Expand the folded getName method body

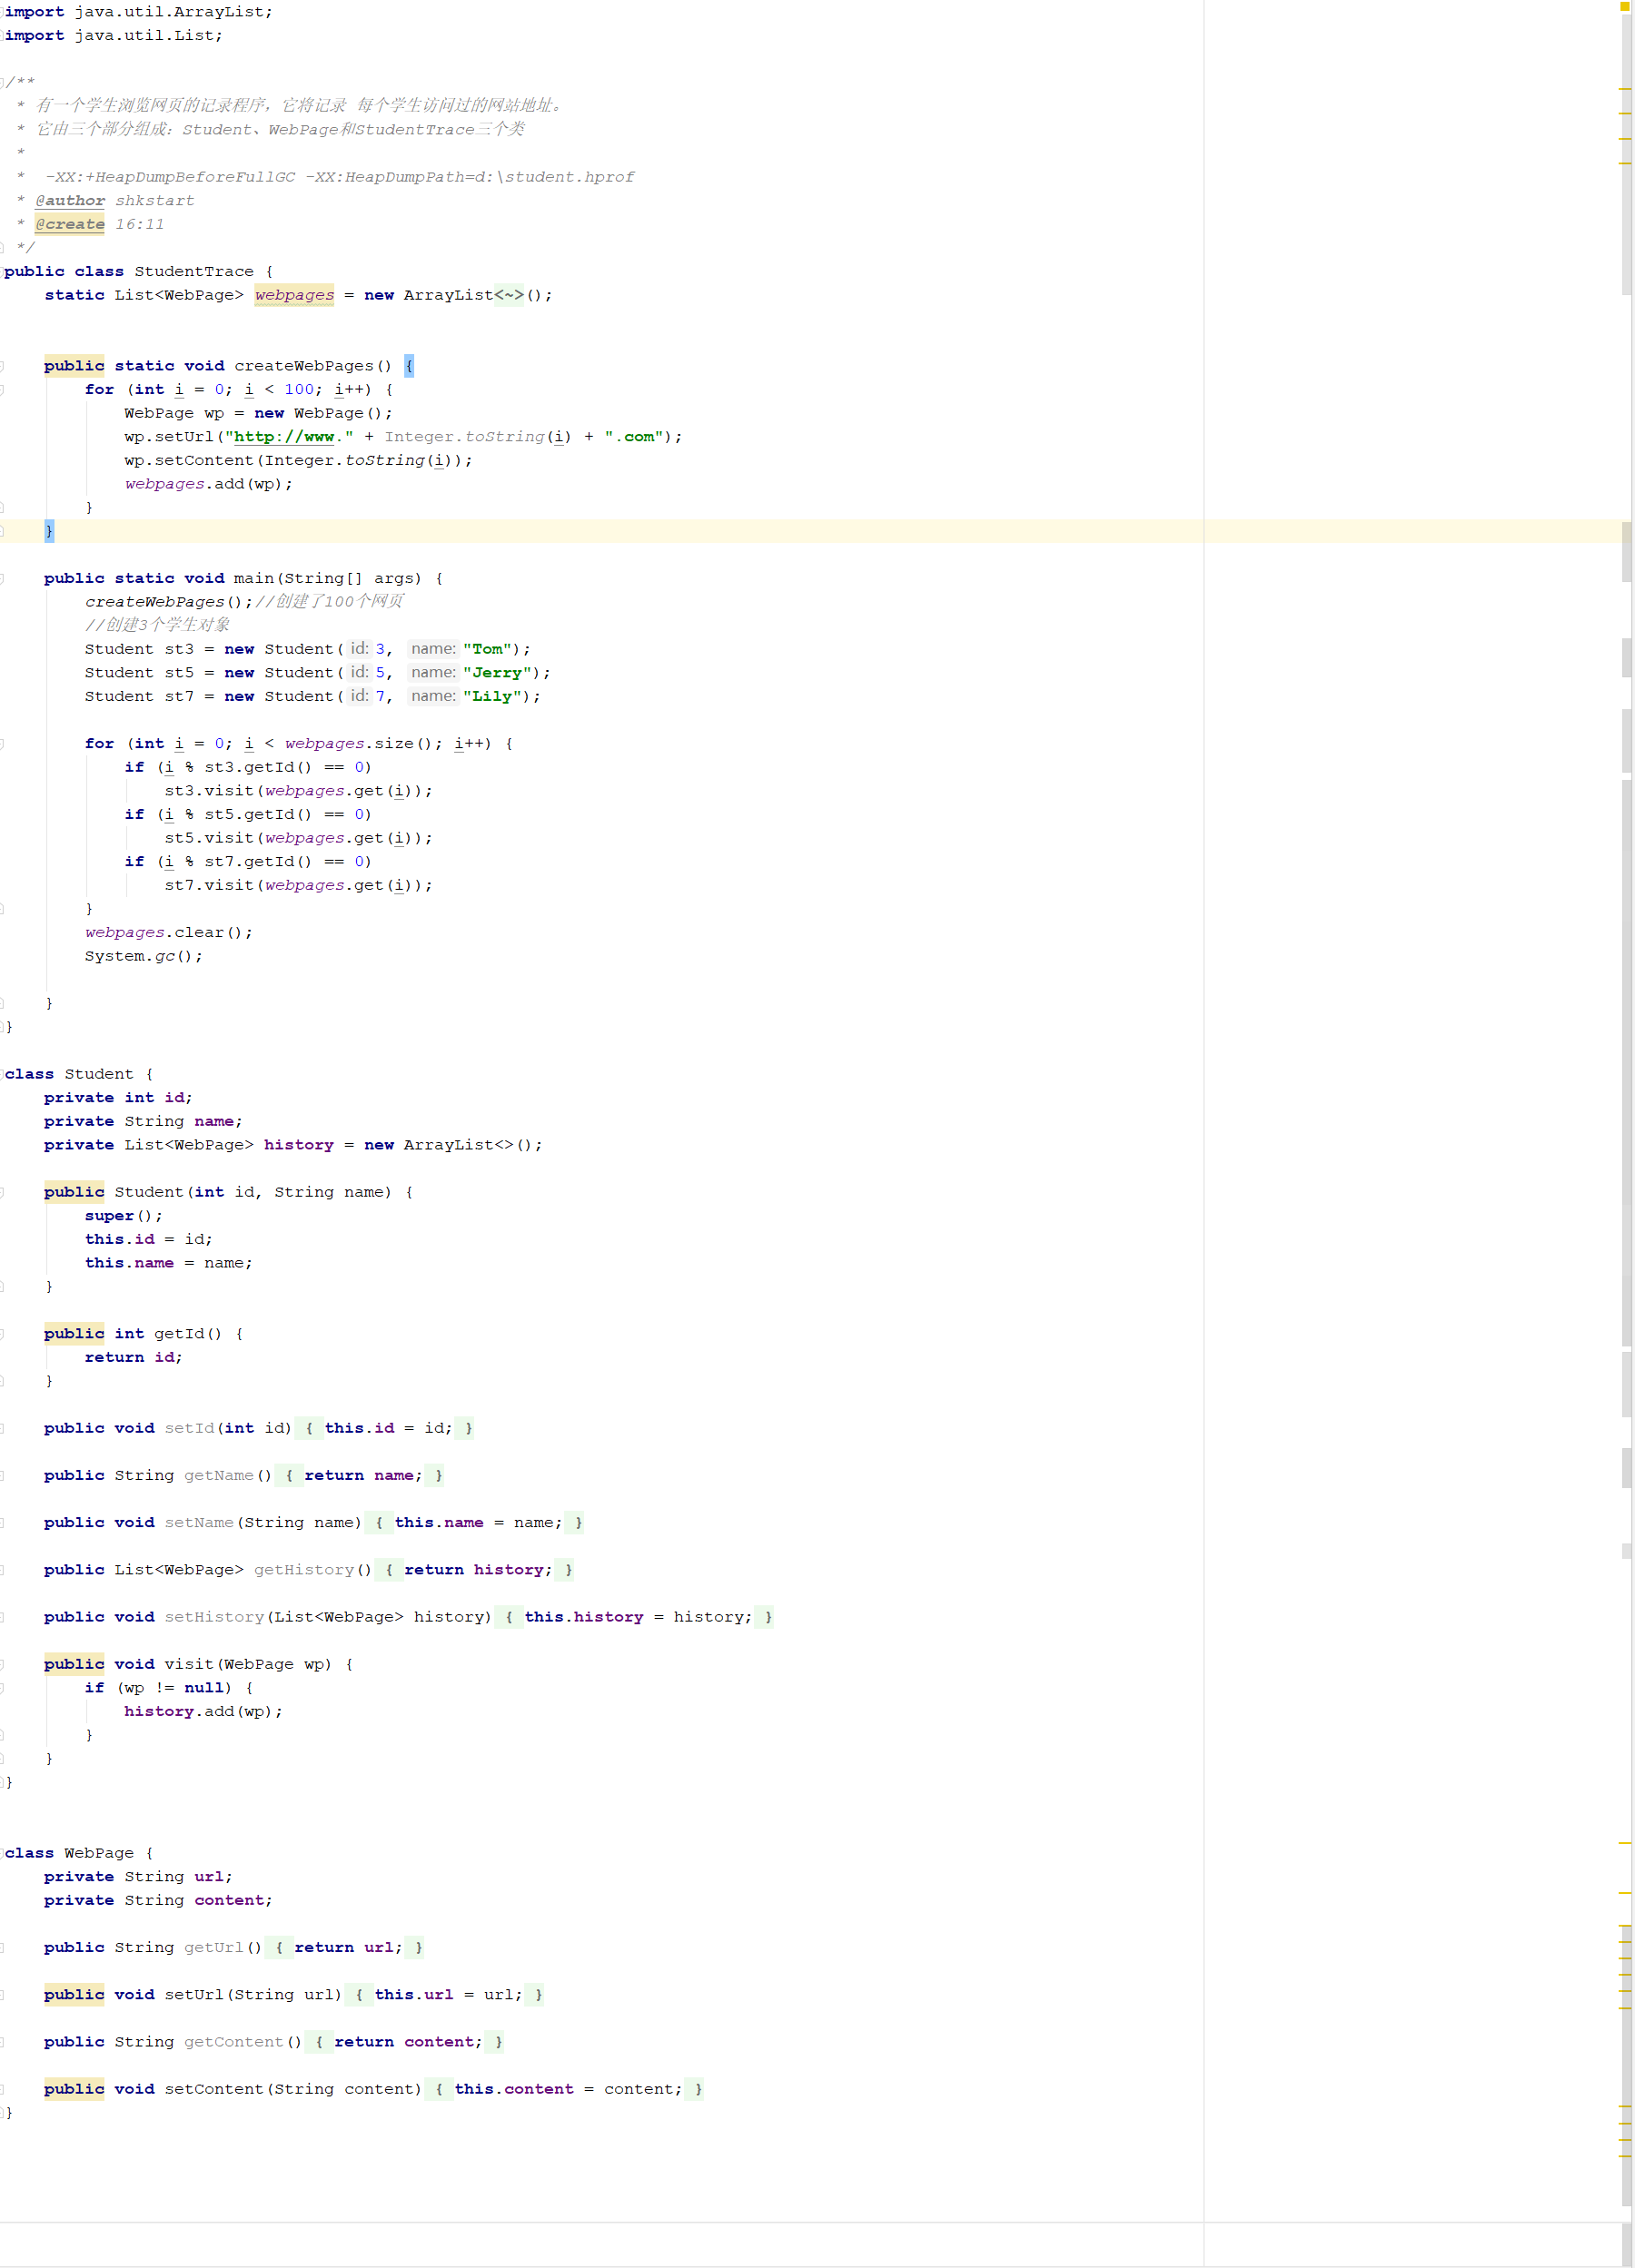pyautogui.click(x=359, y=1475)
